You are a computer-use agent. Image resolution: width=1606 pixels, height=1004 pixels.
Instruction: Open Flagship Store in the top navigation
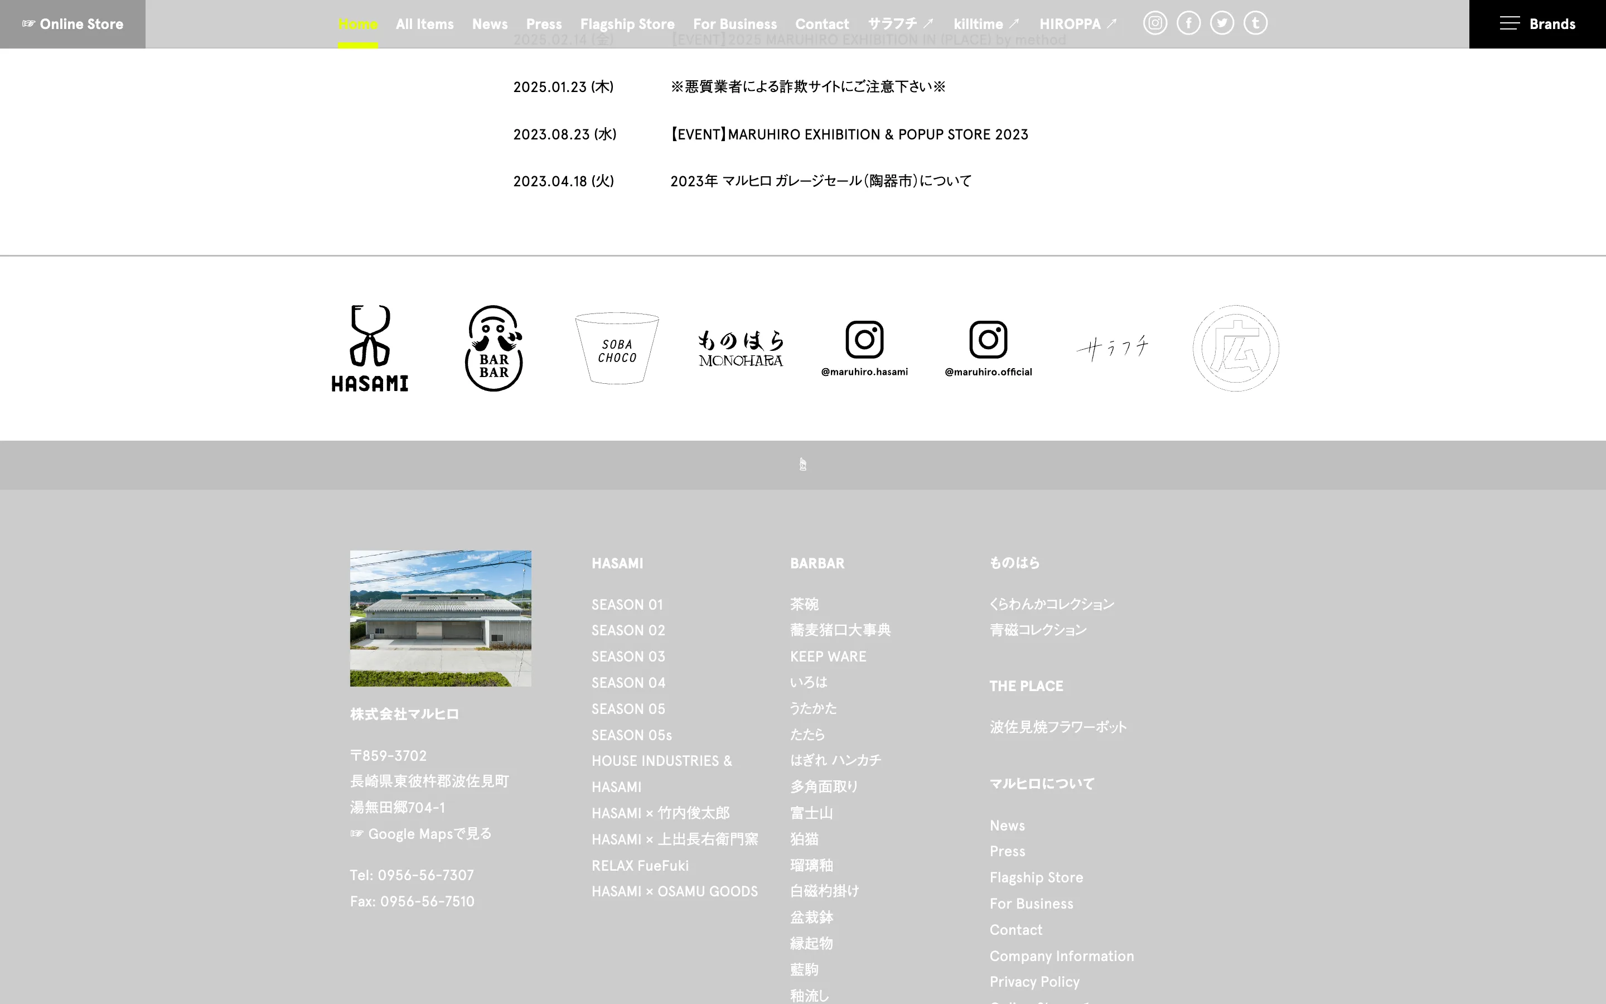[x=627, y=24]
